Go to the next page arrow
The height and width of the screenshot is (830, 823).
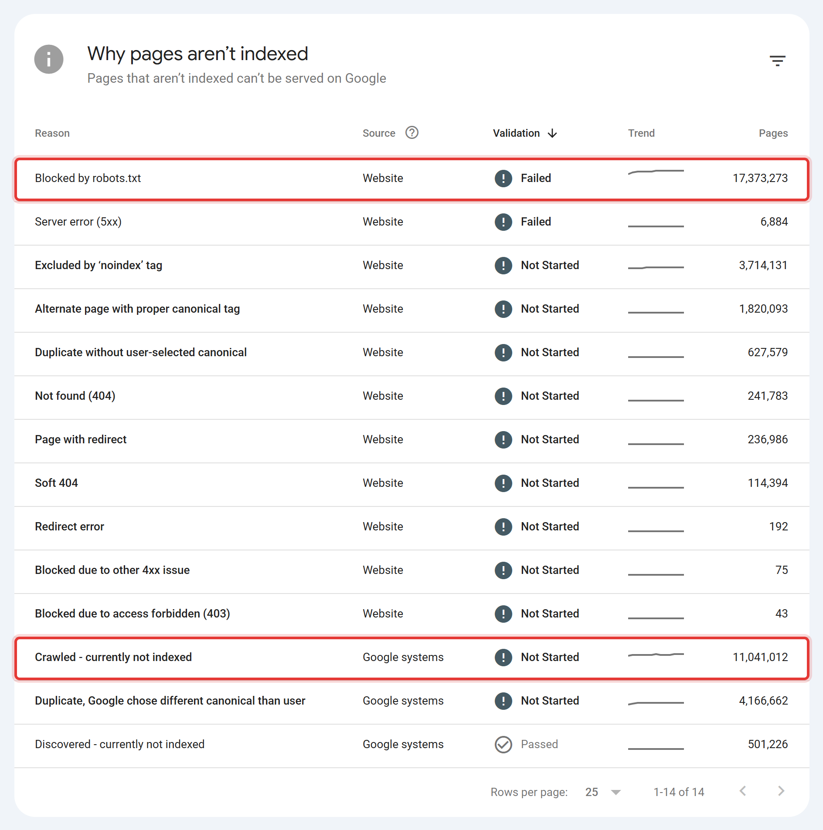pos(781,791)
